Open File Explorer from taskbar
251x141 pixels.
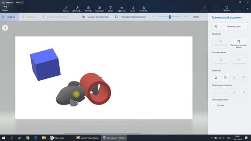(x=44, y=138)
